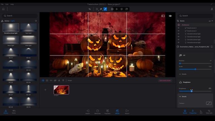Toggle visibility of first Death leaves item
Image resolution: width=215 pixels, height=121 pixels.
pos(178,28)
